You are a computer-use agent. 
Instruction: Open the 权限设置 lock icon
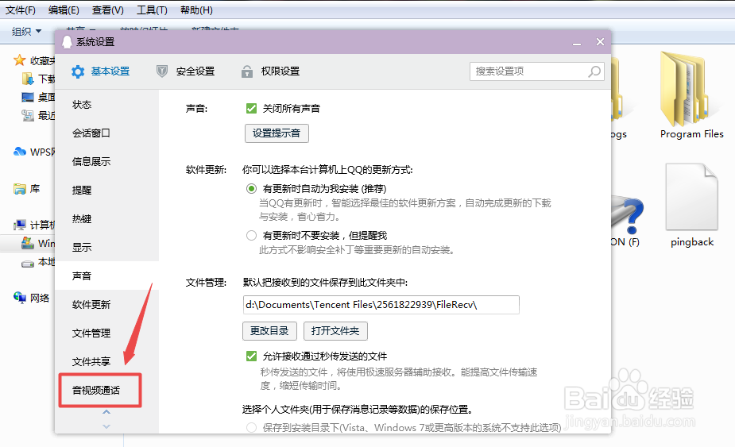click(x=247, y=71)
